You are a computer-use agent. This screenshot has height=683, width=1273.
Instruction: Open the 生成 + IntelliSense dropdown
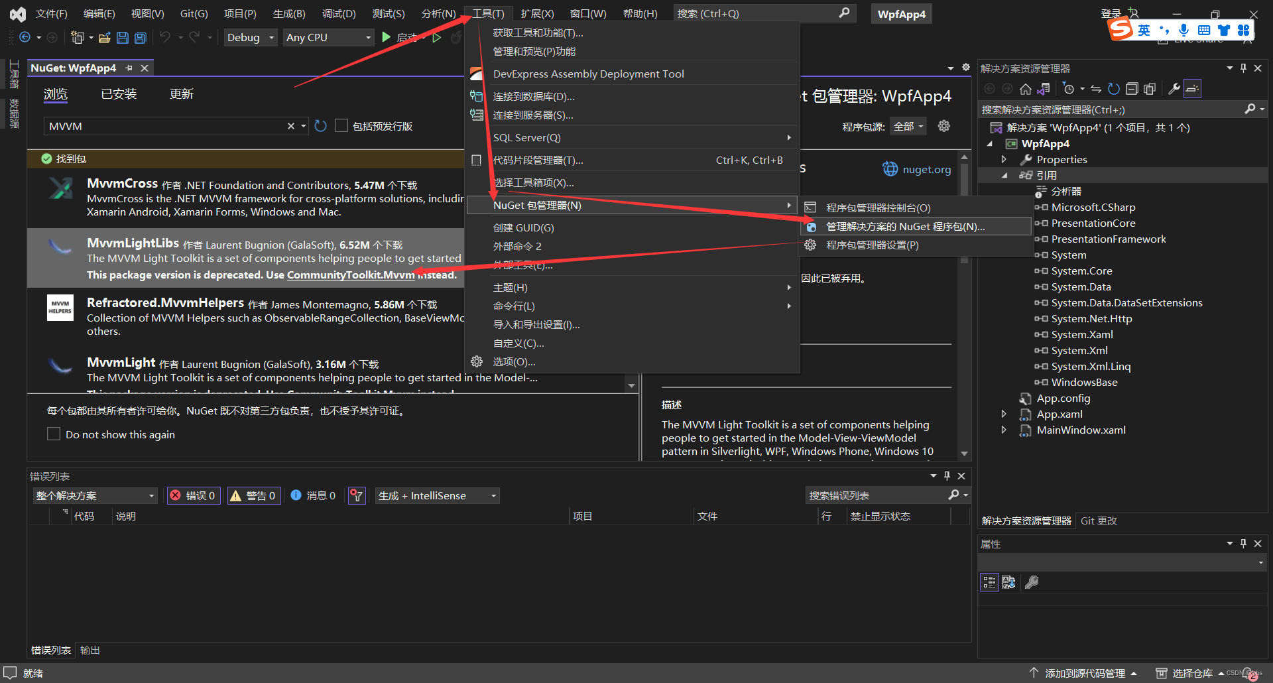pyautogui.click(x=438, y=495)
